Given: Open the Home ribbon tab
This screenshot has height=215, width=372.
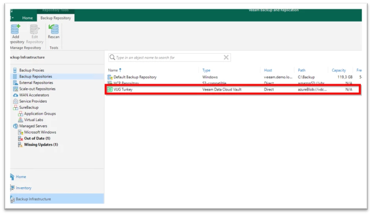Looking at the screenshot, I should (x=27, y=18).
